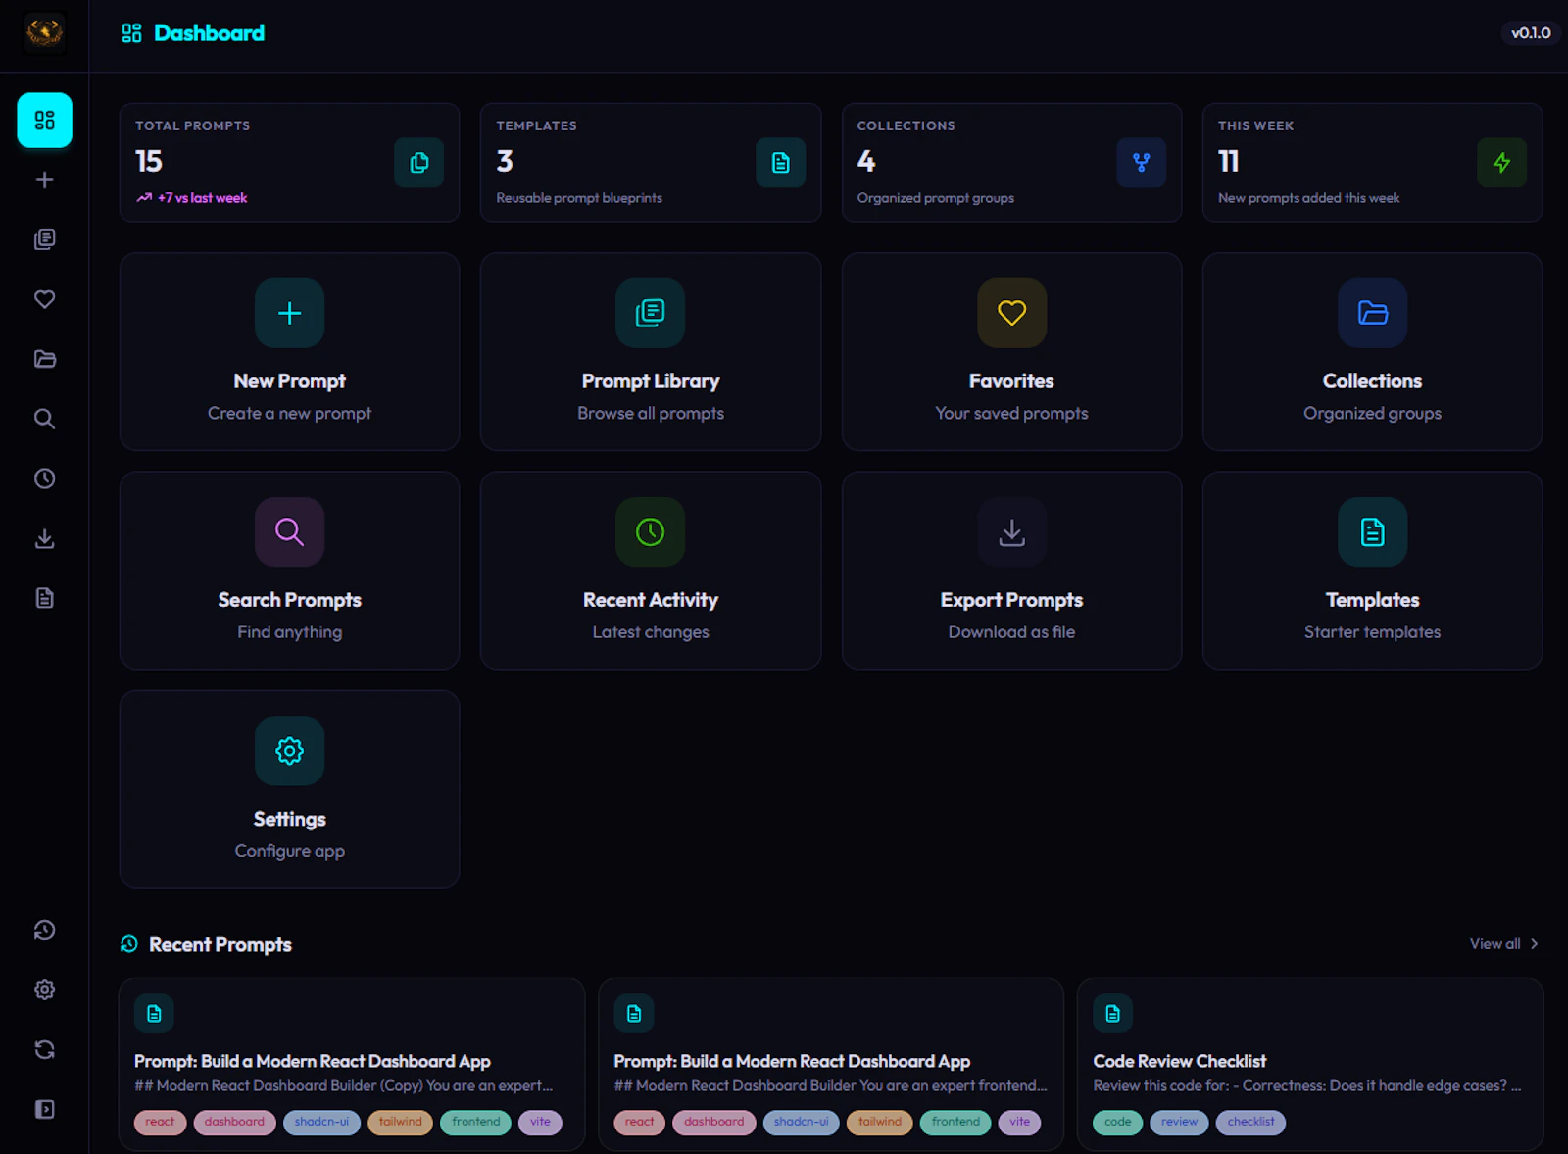Click the document icon on Code Review Checklist card
1568x1154 pixels.
coord(1113,1014)
